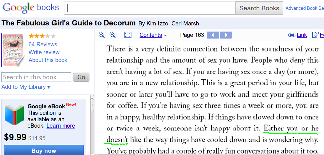This screenshot has width=324, height=155.
Task: Click the Go button
Action: [x=81, y=77]
